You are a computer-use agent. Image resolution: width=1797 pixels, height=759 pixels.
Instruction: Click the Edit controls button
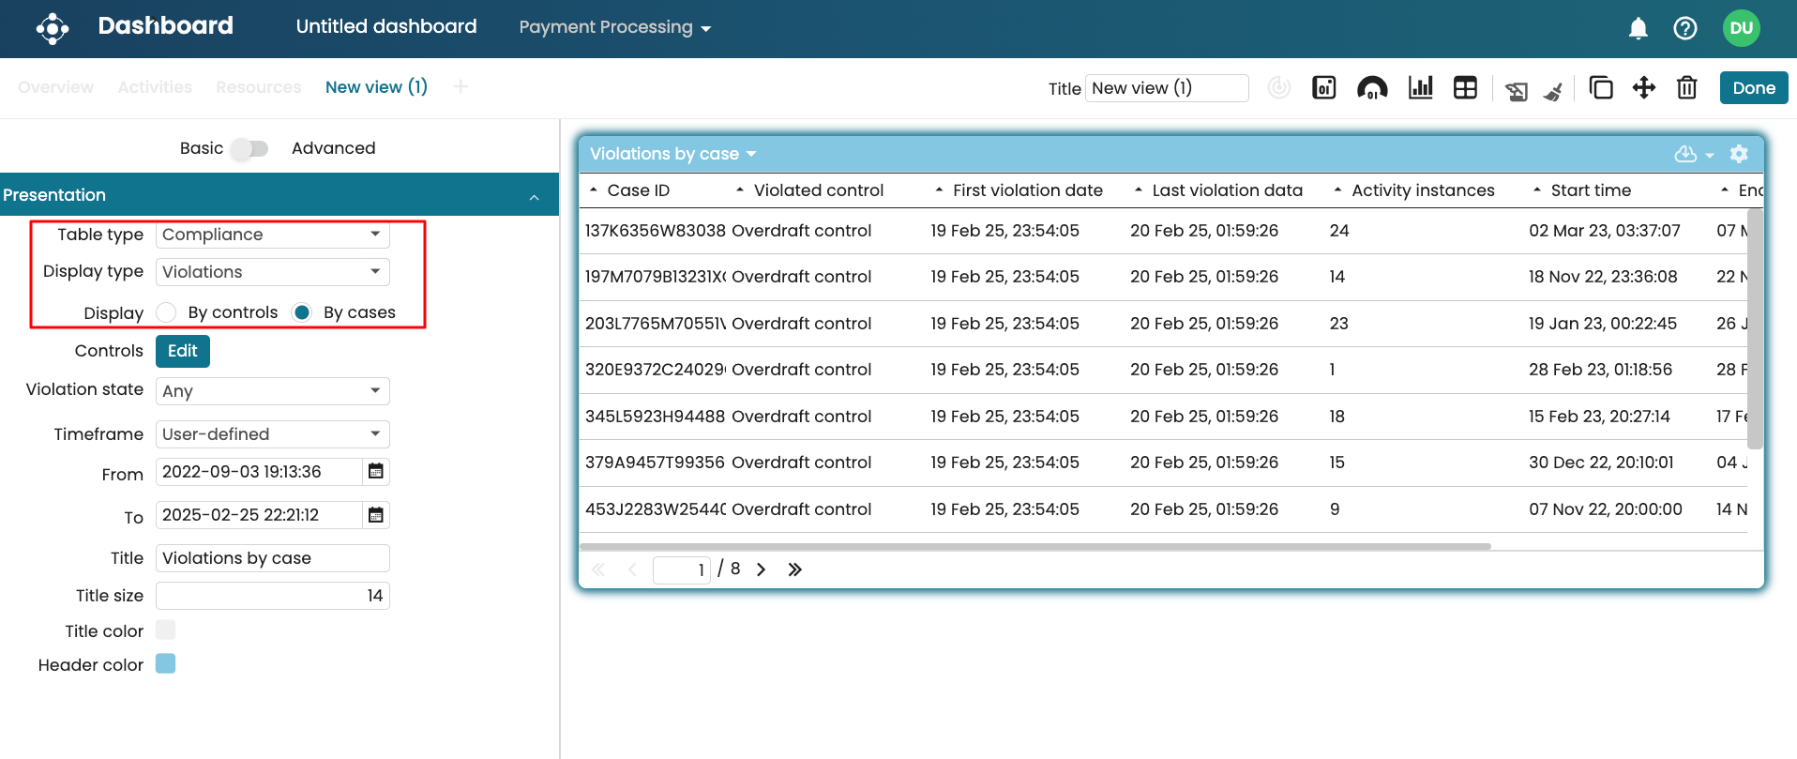182,351
